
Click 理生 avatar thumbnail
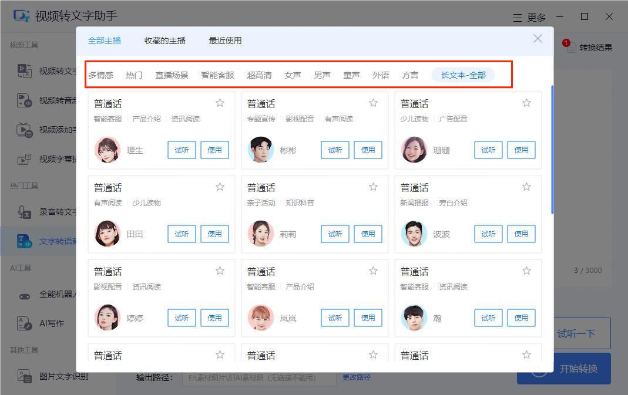[108, 150]
